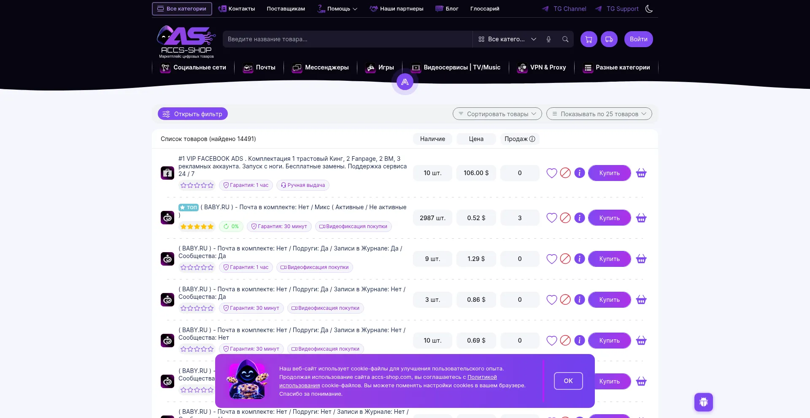Open info icon for the 0.86 $ item
This screenshot has width=810, height=418.
coord(580,300)
